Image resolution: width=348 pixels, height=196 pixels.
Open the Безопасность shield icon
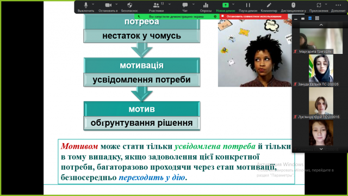(129, 5)
